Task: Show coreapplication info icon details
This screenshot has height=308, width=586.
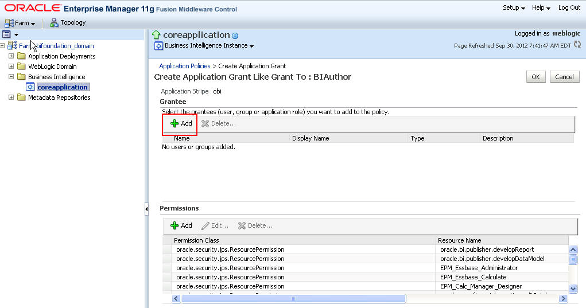Action: tap(235, 36)
